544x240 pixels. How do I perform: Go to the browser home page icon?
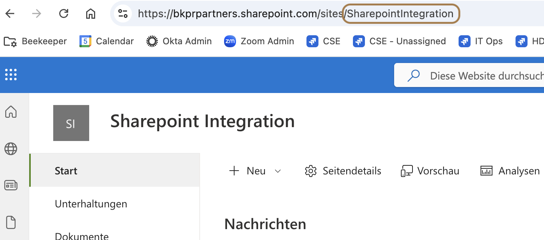(91, 14)
